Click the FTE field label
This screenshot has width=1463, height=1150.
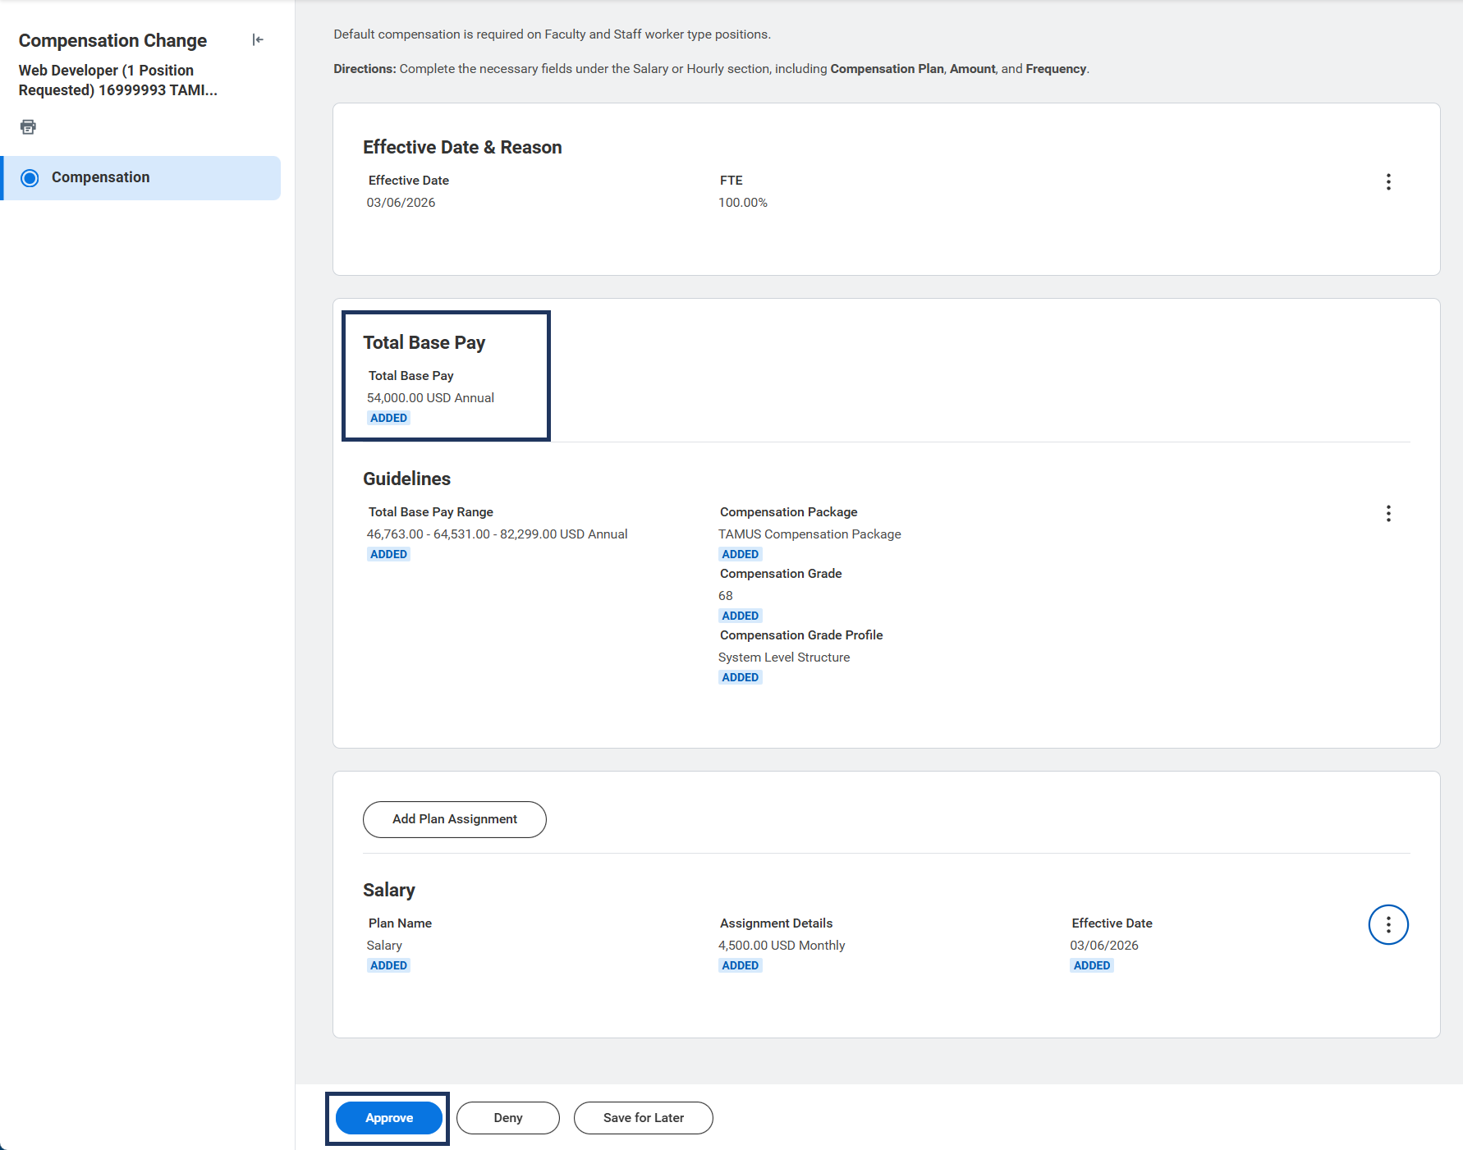click(731, 181)
